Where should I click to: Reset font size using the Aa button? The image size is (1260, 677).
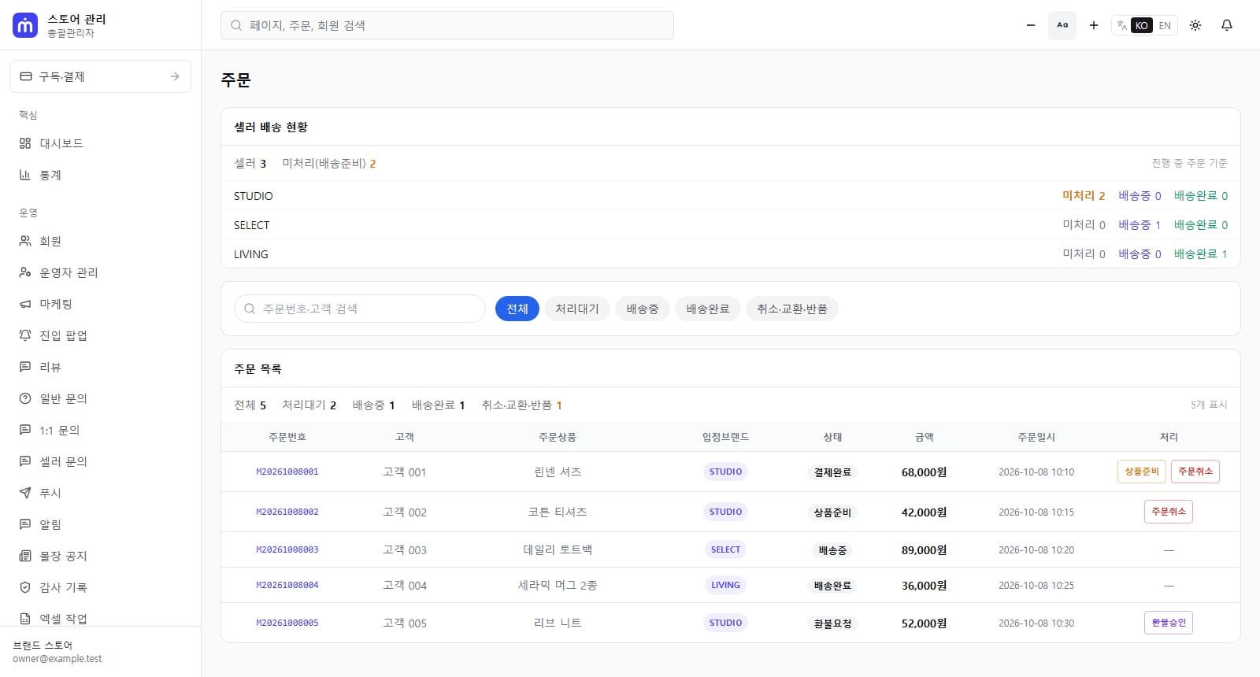pyautogui.click(x=1062, y=25)
